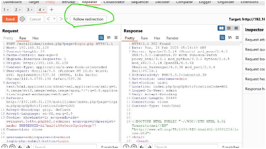Image resolution: width=266 pixels, height=149 pixels.
Task: Expand Request body parameters in Inspector
Action: (x=255, y=59)
